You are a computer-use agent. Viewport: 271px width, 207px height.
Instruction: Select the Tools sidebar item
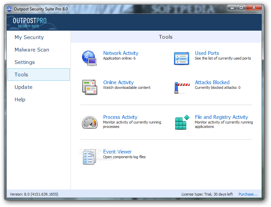tap(39, 74)
